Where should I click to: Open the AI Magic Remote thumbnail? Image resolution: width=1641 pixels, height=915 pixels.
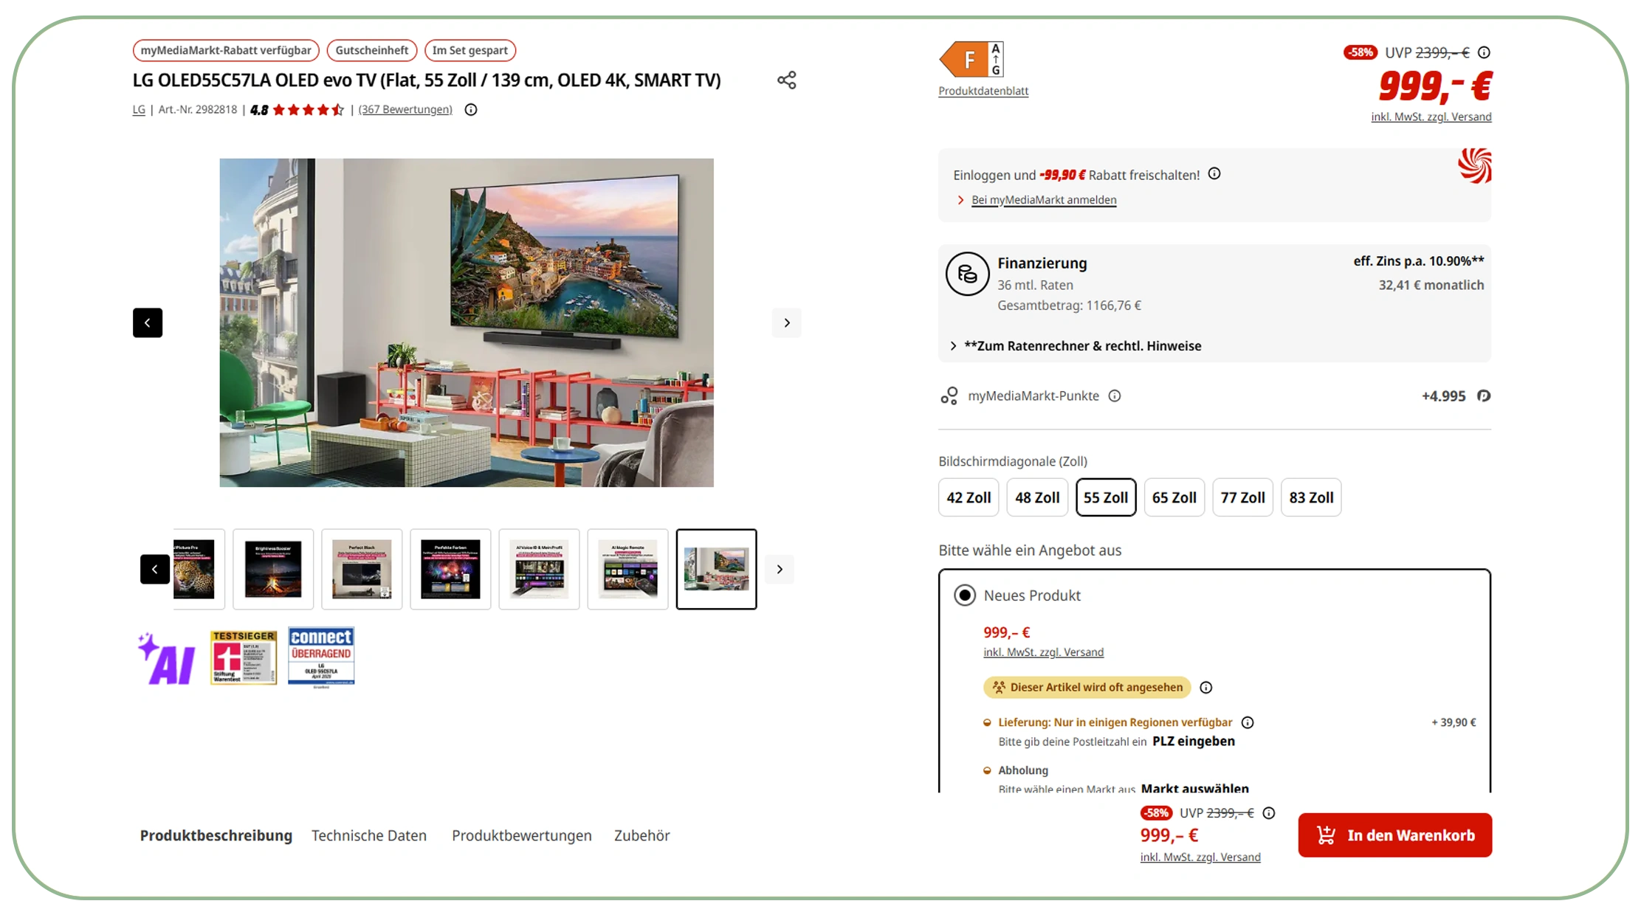click(x=627, y=569)
